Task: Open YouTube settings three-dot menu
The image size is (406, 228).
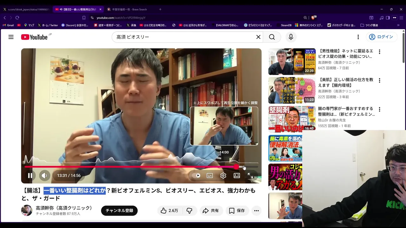Action: (358, 37)
